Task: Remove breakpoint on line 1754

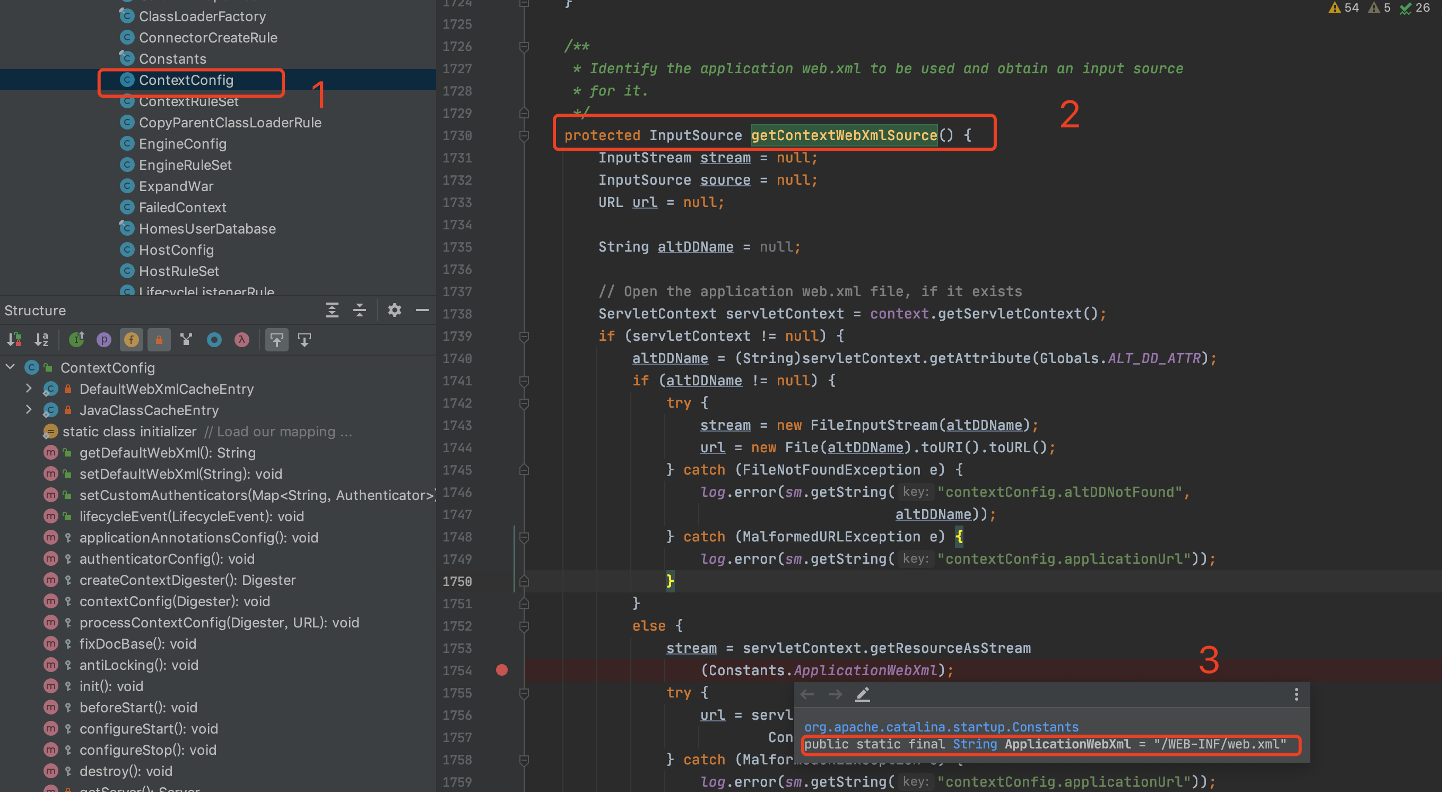Action: click(501, 670)
